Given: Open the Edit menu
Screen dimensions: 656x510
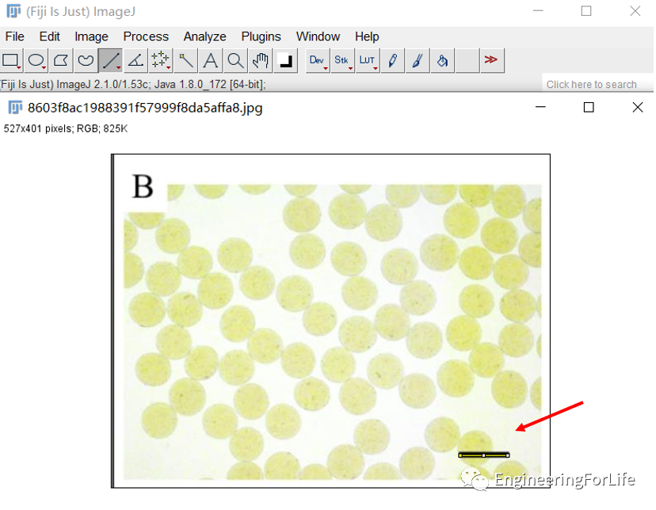Looking at the screenshot, I should click(x=49, y=36).
